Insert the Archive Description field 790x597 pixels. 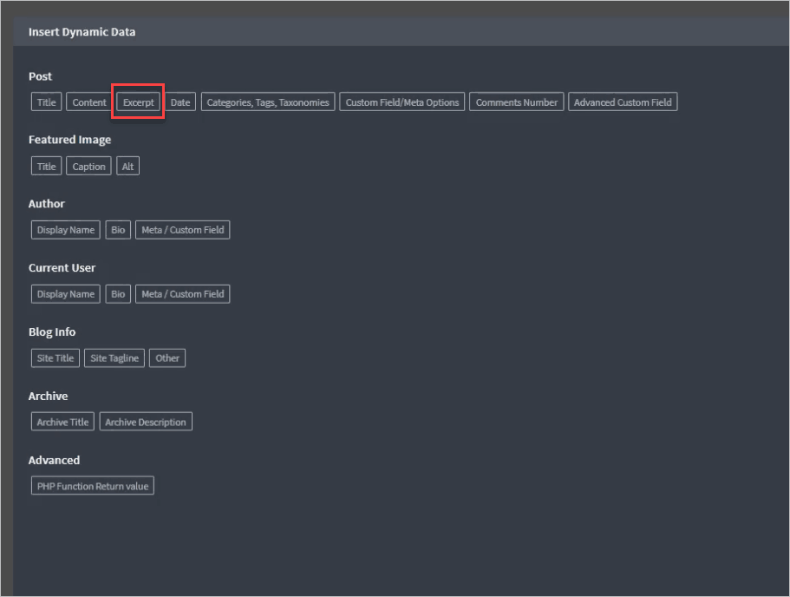click(x=146, y=423)
